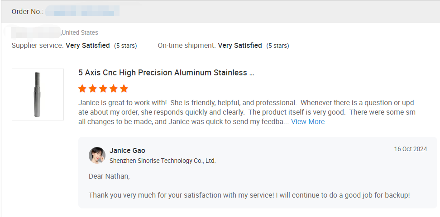Image resolution: width=440 pixels, height=217 pixels.
Task: Click the Dear Nathan greeting line
Action: pyautogui.click(x=109, y=176)
